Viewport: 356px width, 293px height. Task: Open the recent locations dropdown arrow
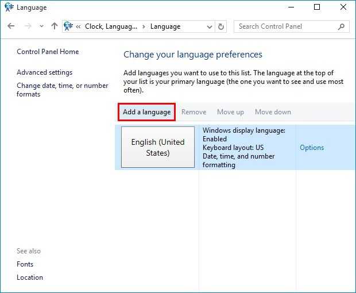[x=41, y=26]
